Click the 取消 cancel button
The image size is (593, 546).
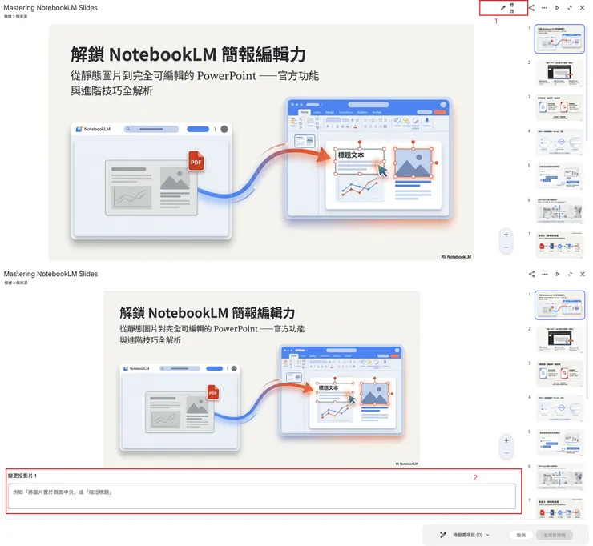(521, 535)
